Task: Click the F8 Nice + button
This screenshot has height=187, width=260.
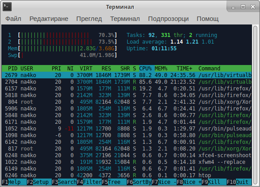Action: pos(189,182)
